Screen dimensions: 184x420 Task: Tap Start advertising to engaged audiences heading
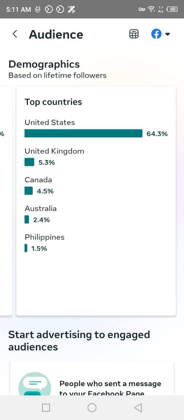pos(79,341)
